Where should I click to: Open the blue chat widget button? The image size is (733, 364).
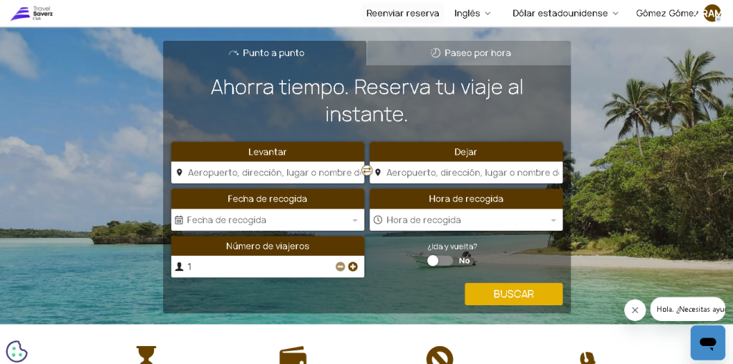pos(708,343)
